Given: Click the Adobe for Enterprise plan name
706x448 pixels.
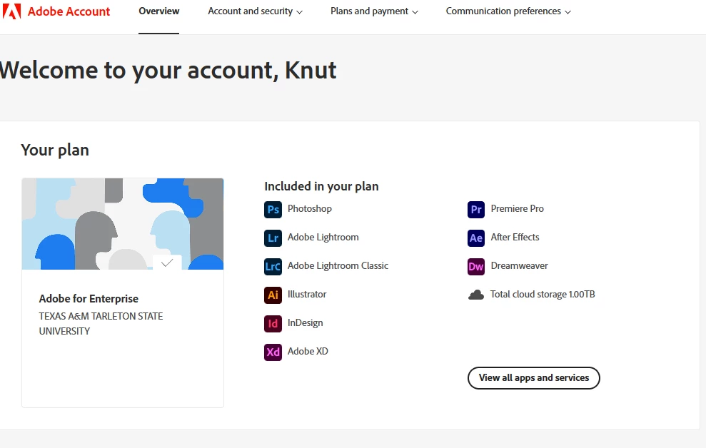Looking at the screenshot, I should [89, 299].
